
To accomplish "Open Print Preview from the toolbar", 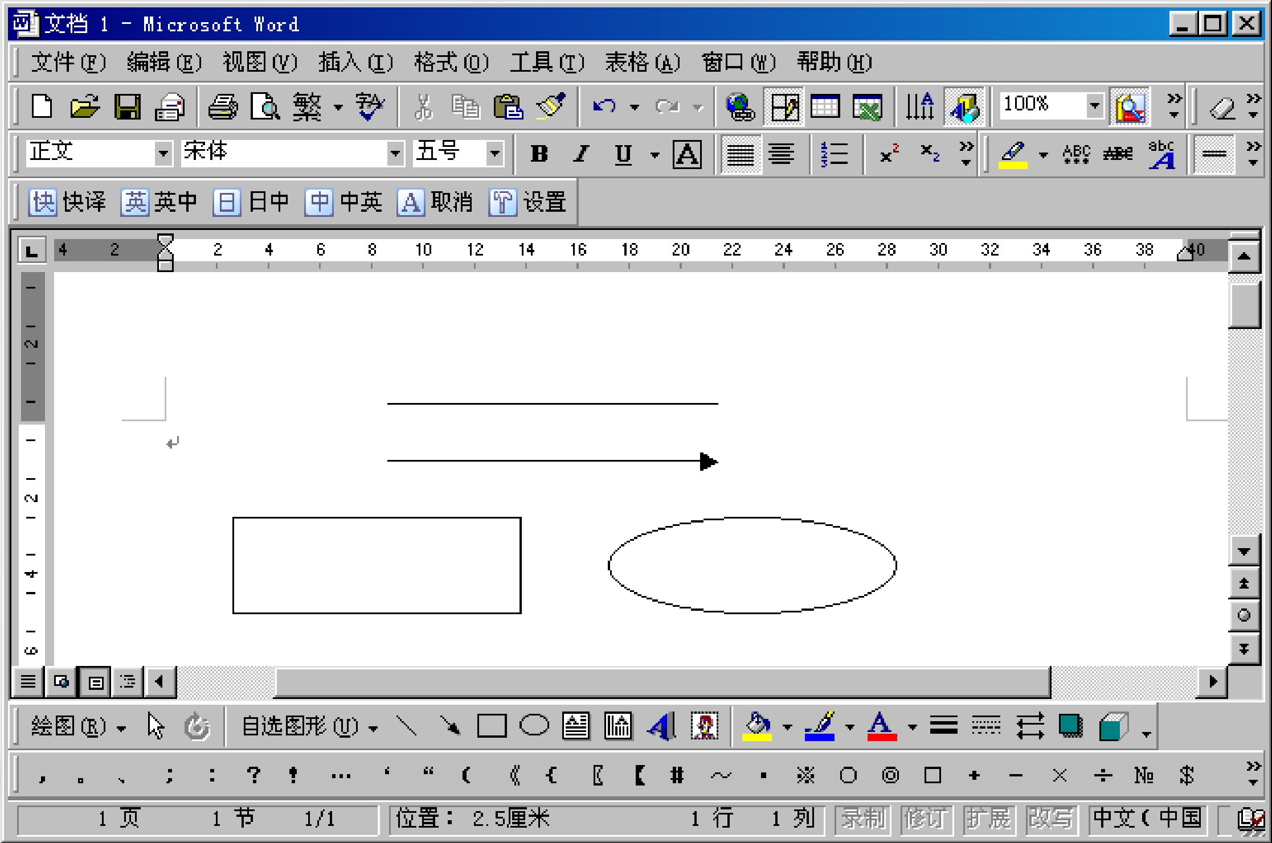I will click(x=265, y=106).
